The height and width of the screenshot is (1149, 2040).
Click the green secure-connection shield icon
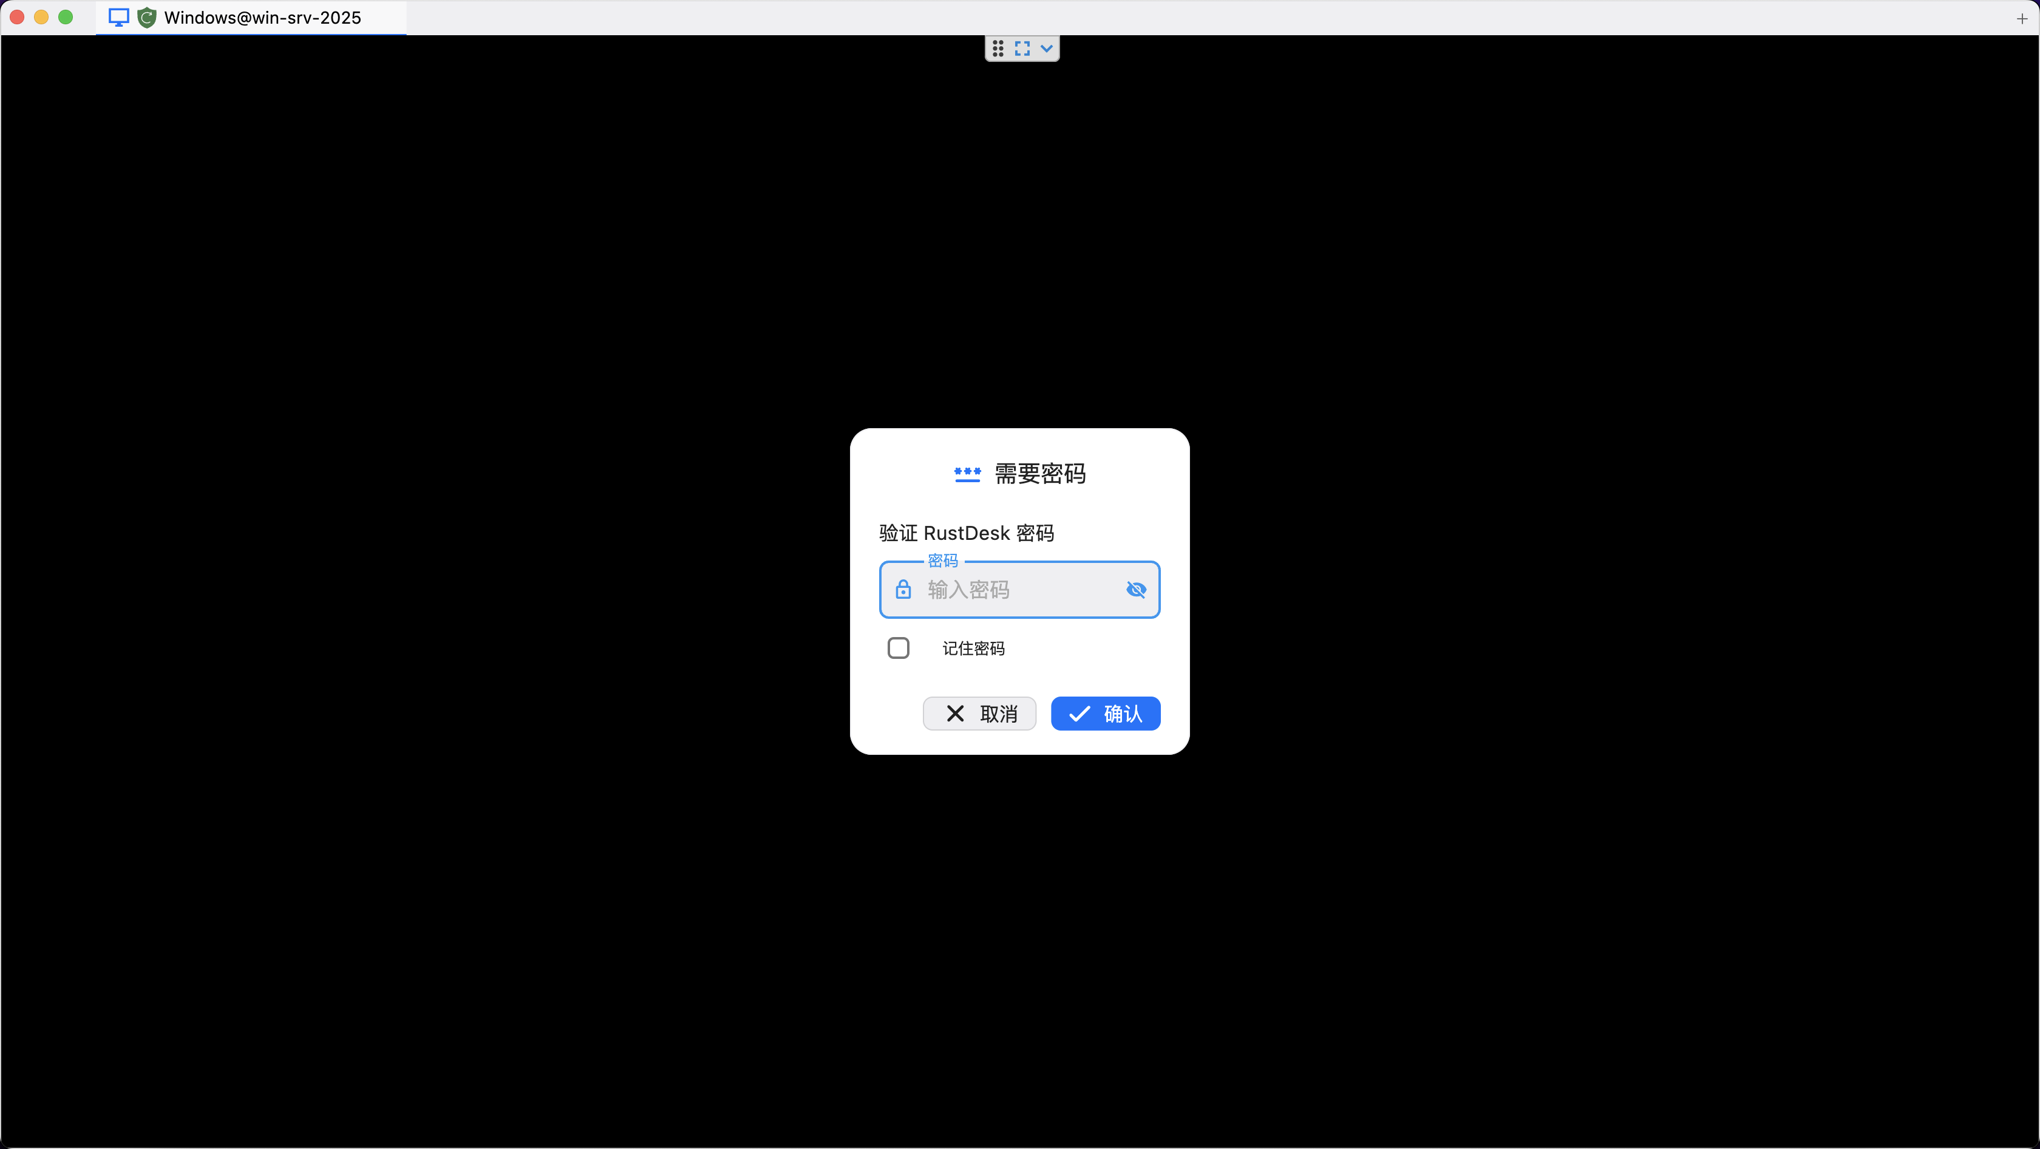pos(148,16)
